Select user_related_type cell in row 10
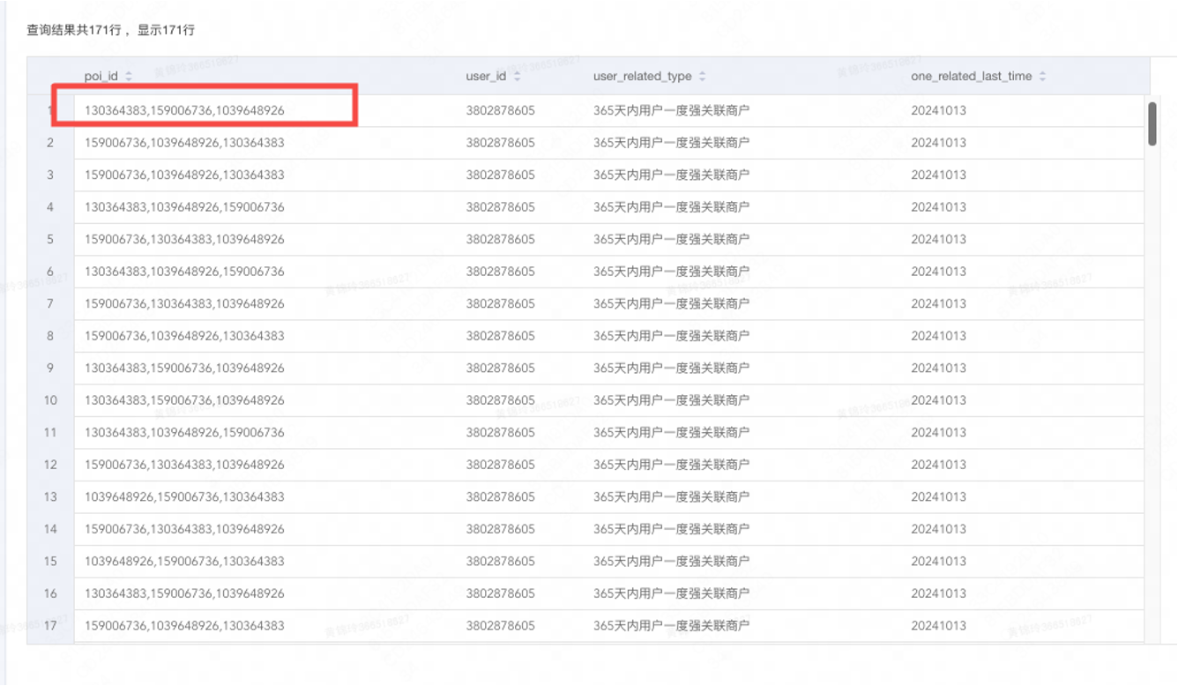 click(671, 400)
